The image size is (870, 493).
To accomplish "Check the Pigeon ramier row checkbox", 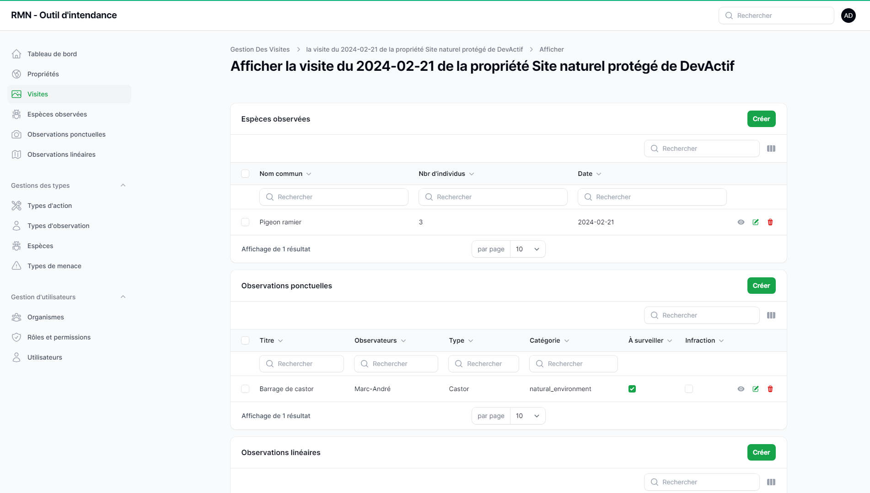I will point(245,222).
